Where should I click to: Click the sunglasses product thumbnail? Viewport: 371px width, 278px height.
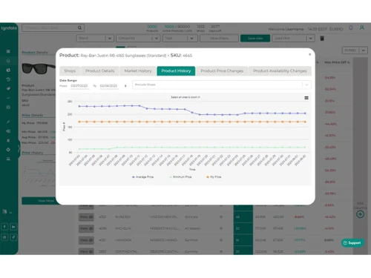[39, 68]
